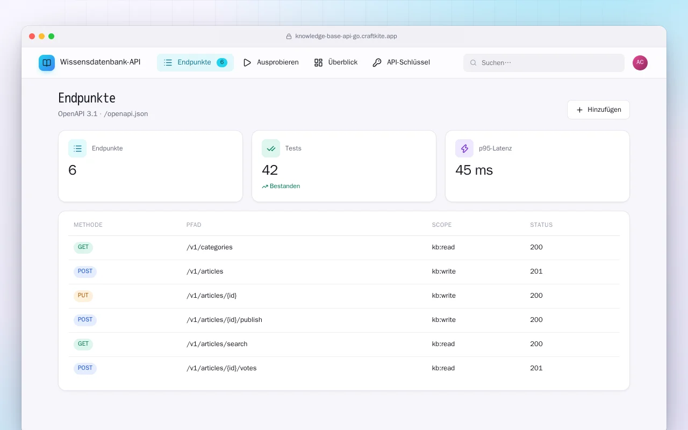Screen dimensions: 688x430
Task: Open the AC user avatar
Action: click(x=640, y=63)
